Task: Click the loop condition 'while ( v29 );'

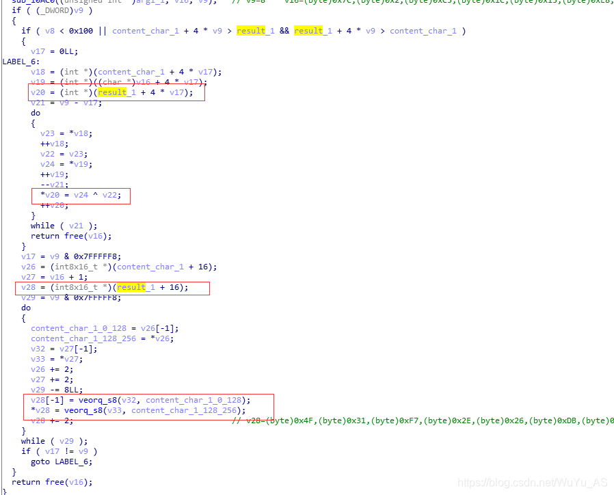Action: tap(55, 442)
